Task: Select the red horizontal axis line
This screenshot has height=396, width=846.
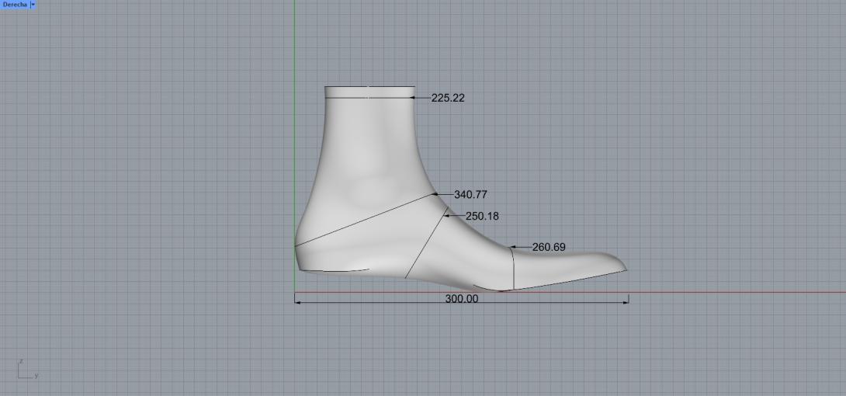Action: (737, 293)
